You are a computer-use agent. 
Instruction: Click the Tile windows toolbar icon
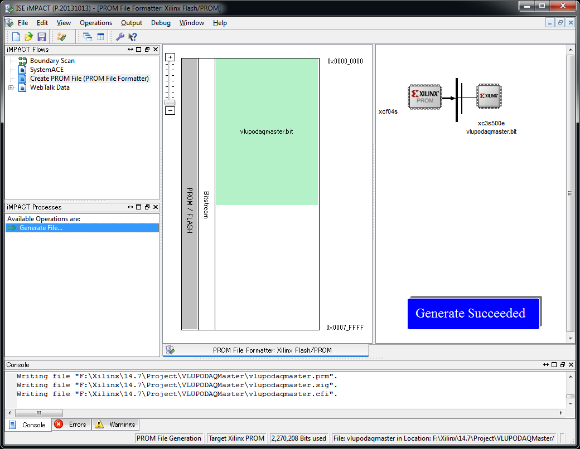click(100, 37)
